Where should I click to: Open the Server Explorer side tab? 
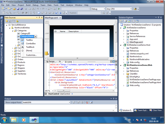click(x=2, y=25)
